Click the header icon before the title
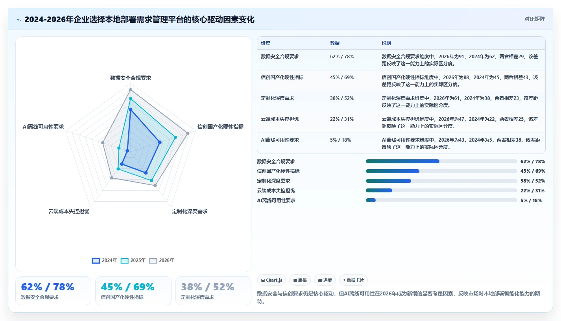 point(19,20)
